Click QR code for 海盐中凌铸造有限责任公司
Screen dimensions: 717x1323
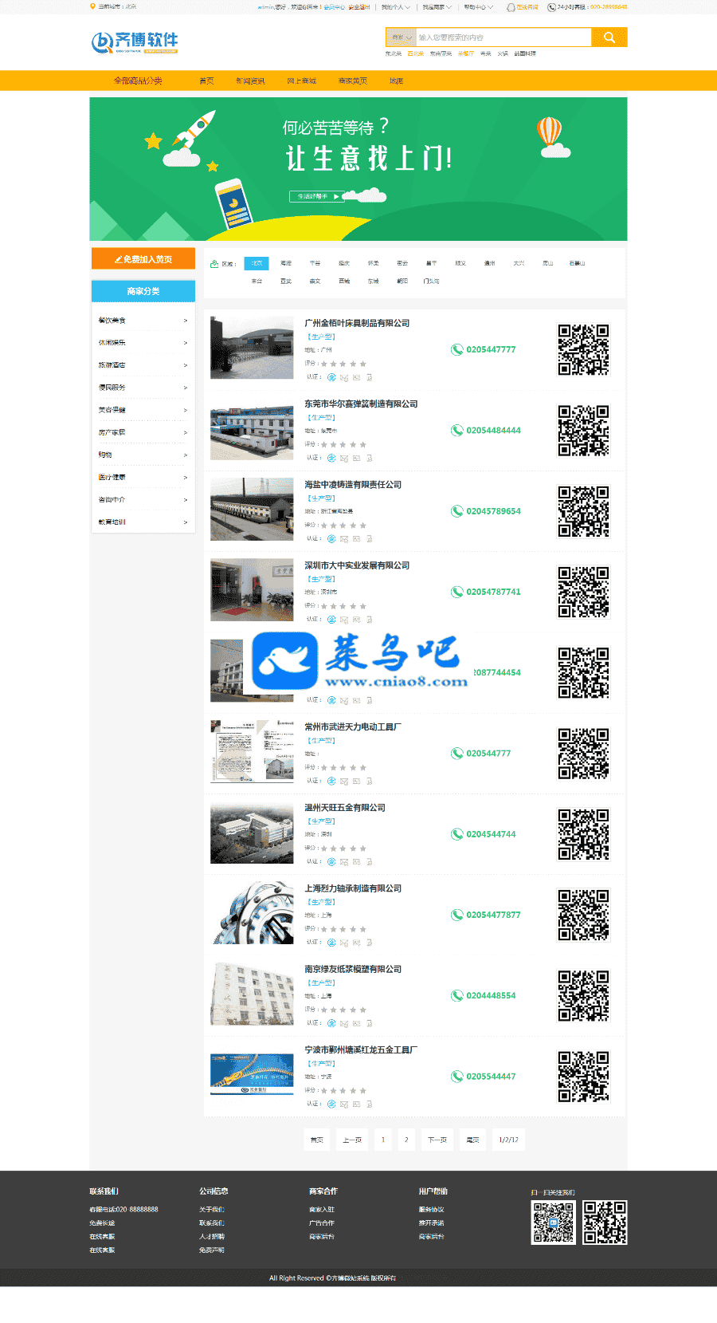click(x=584, y=511)
